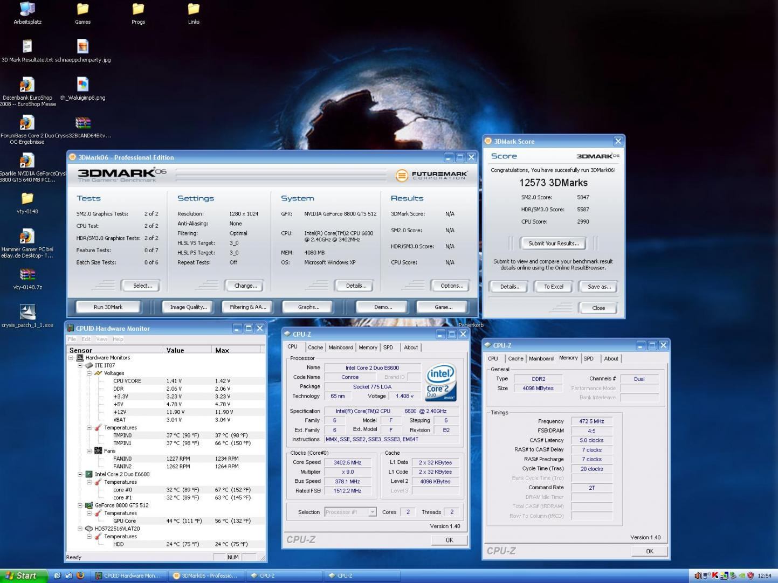778x583 pixels.
Task: Open Edit menu in Hardware Monitor
Action: pyautogui.click(x=86, y=339)
